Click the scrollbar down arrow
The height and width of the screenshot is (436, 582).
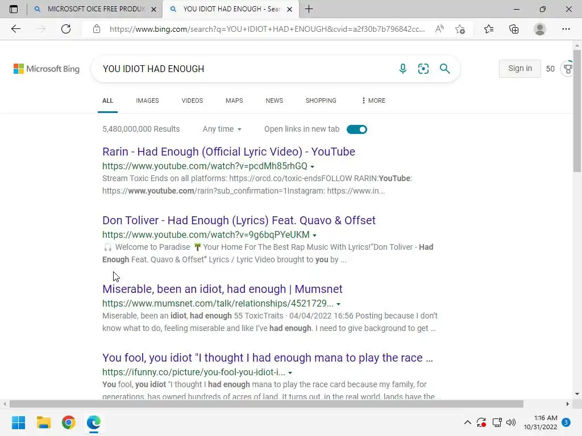pos(577,394)
